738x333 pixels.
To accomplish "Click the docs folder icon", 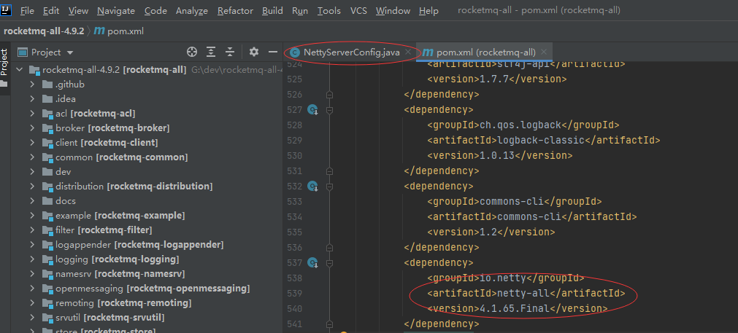I will pos(47,201).
